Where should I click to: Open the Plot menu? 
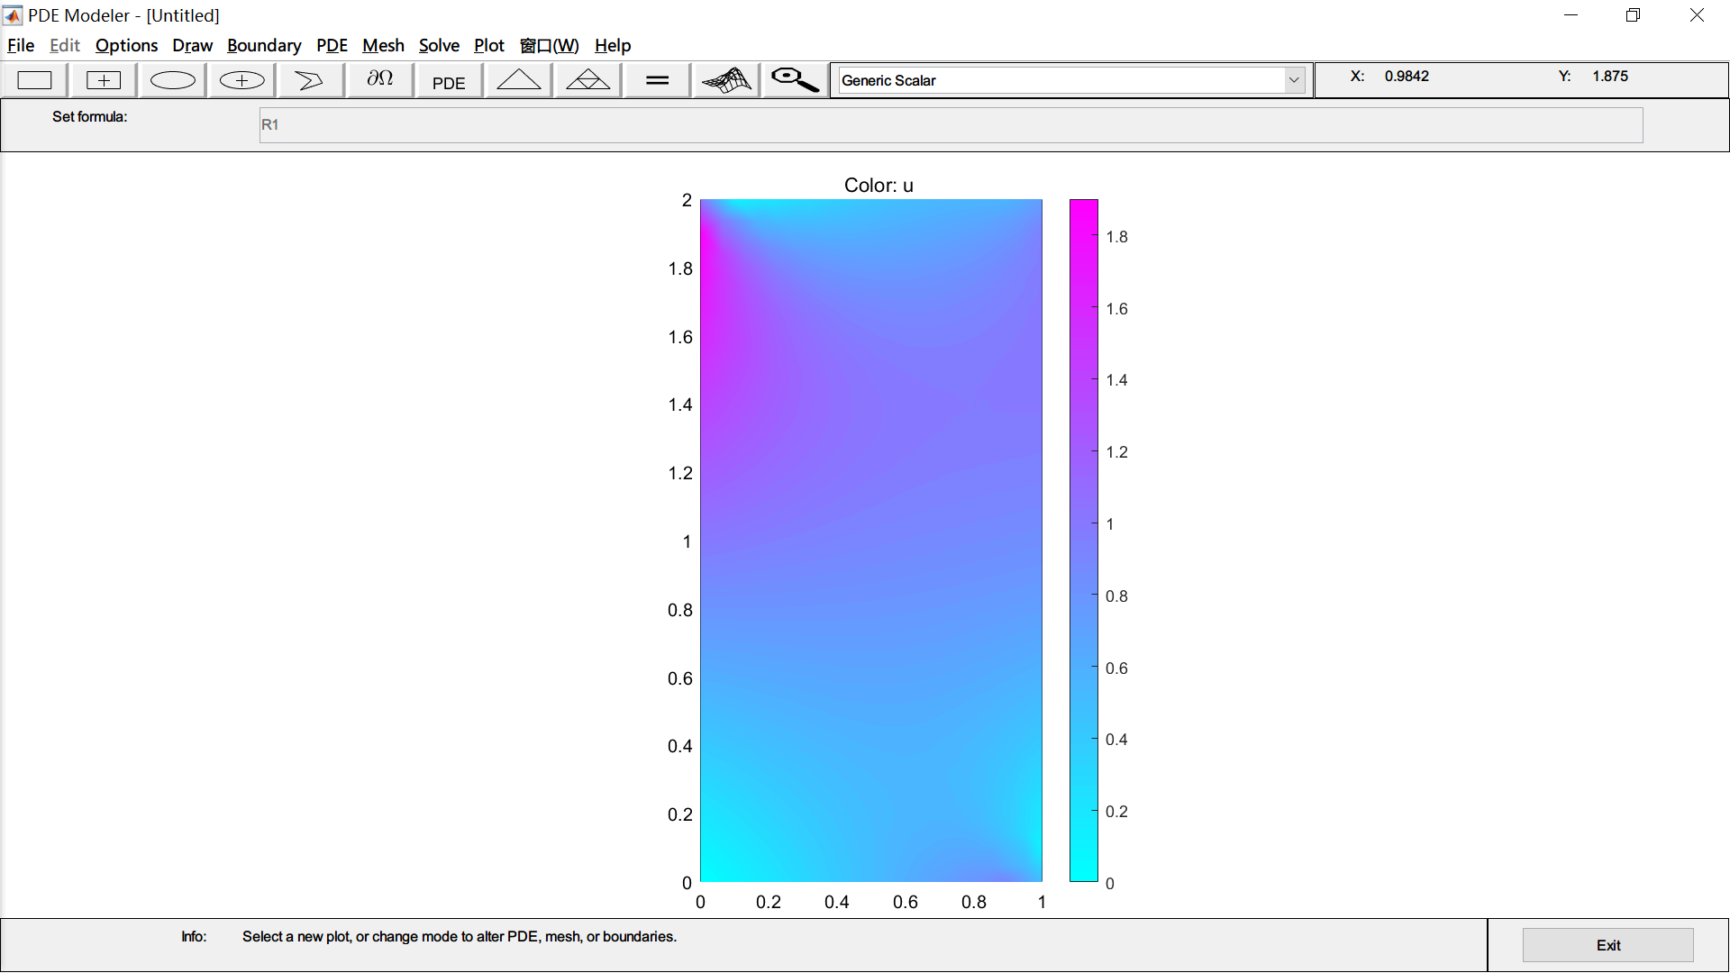pyautogui.click(x=489, y=45)
